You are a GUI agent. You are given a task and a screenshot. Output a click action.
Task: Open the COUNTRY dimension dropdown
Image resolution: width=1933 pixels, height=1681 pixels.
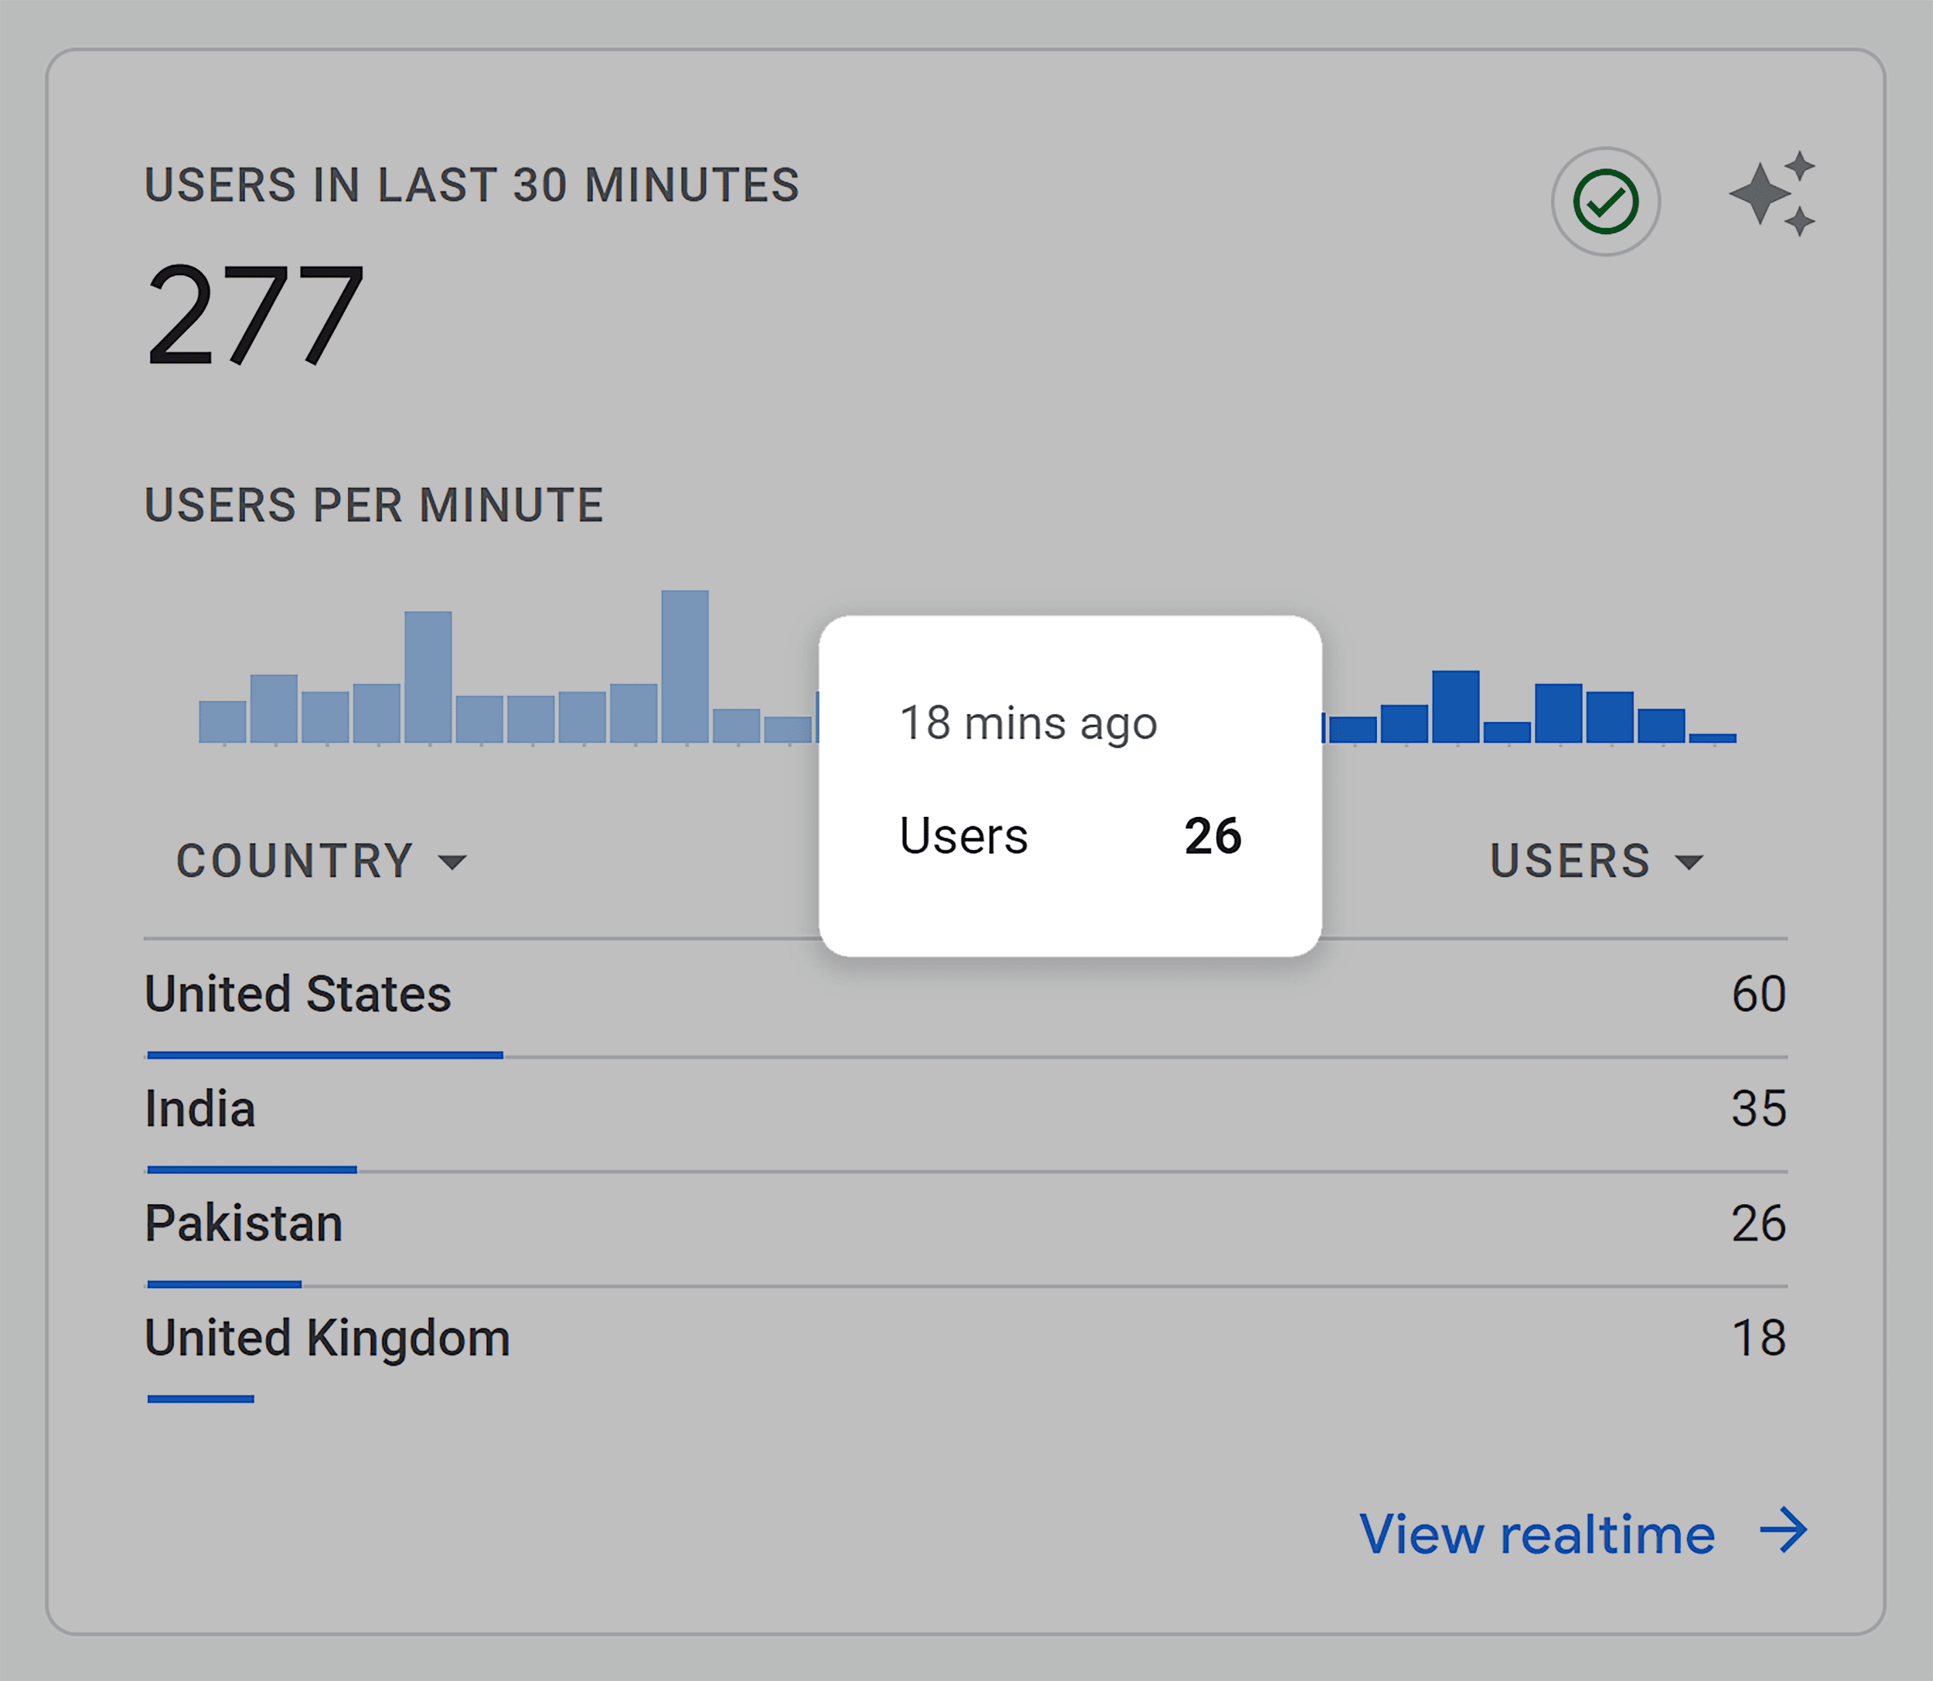[321, 860]
